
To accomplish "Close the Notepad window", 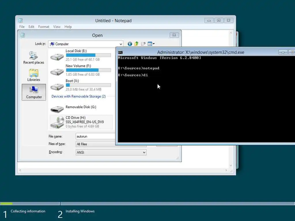I will 228,20.
